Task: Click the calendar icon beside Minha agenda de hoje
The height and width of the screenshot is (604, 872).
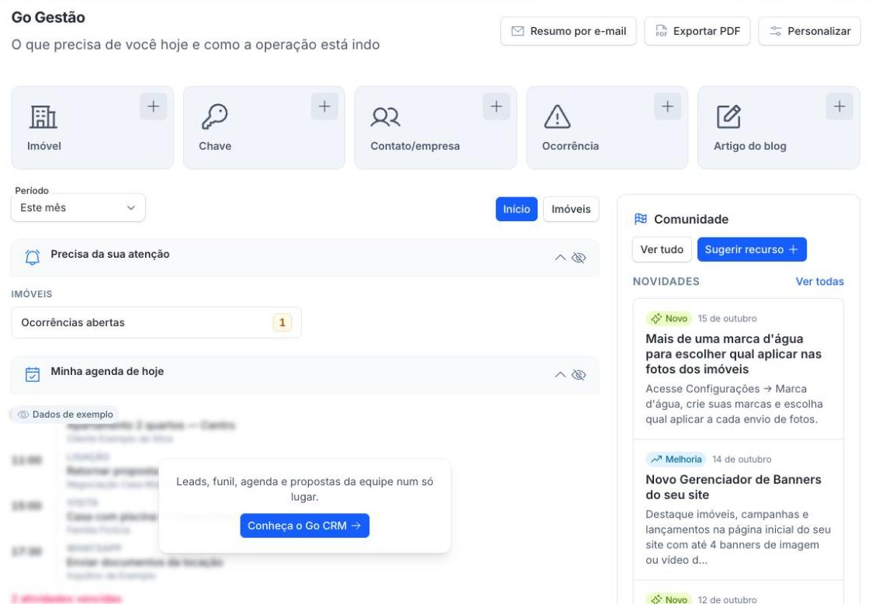Action: pos(33,375)
